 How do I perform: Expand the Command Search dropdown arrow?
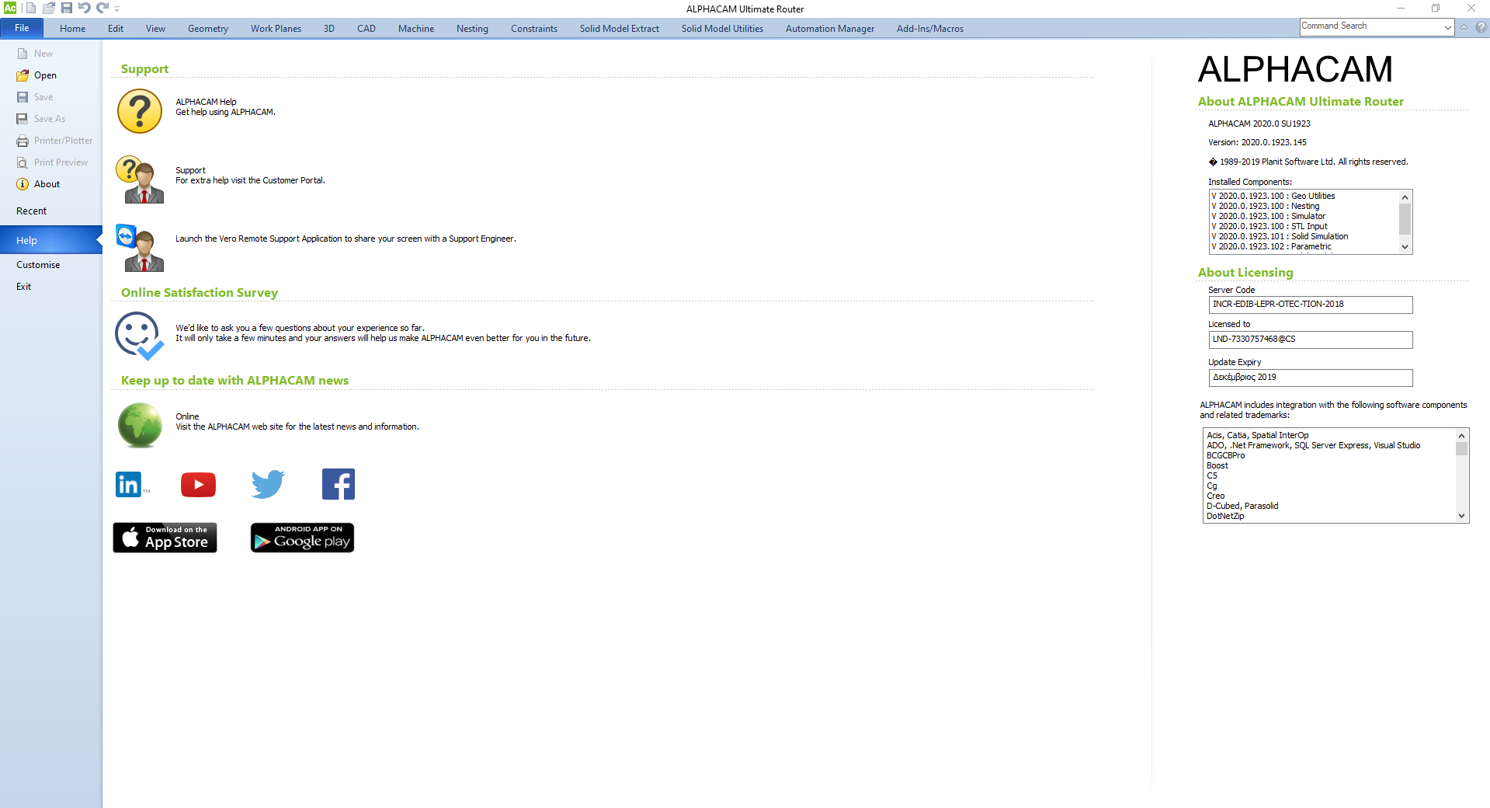coord(1448,27)
